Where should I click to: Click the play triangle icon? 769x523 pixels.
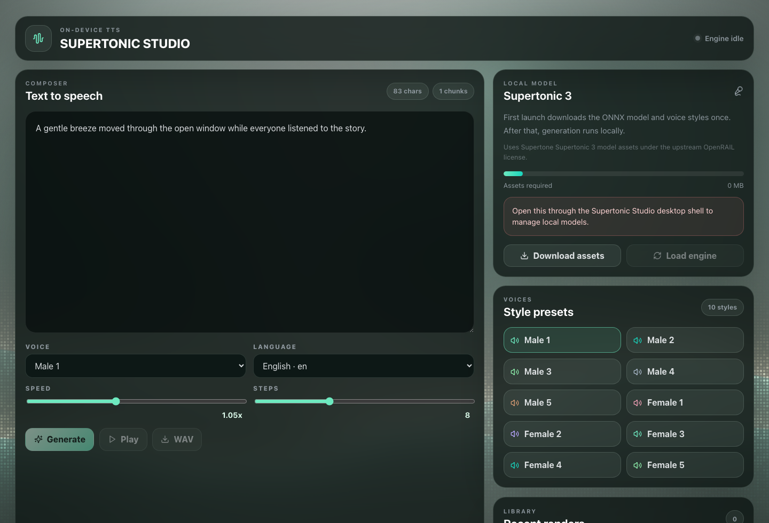[112, 439]
